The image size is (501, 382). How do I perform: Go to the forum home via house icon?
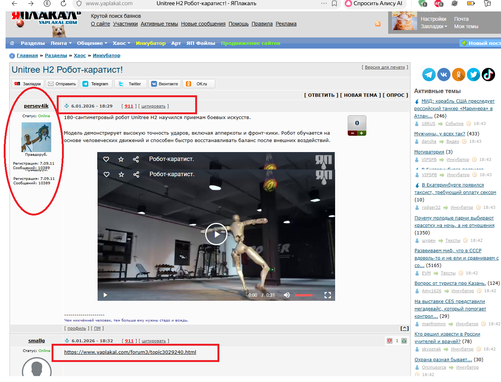coord(12,43)
